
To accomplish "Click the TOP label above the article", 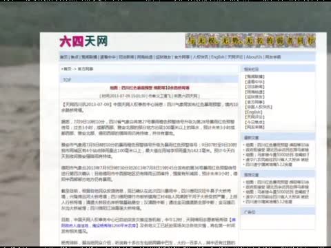I will tap(67, 80).
